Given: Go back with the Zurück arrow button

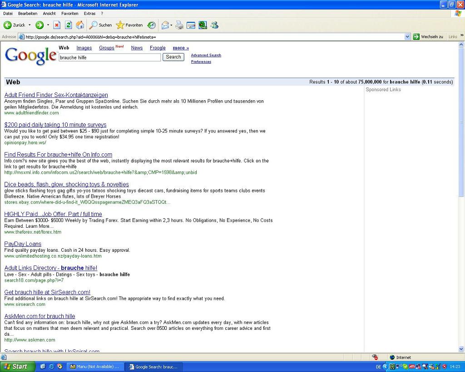Looking at the screenshot, I should click(x=14, y=25).
